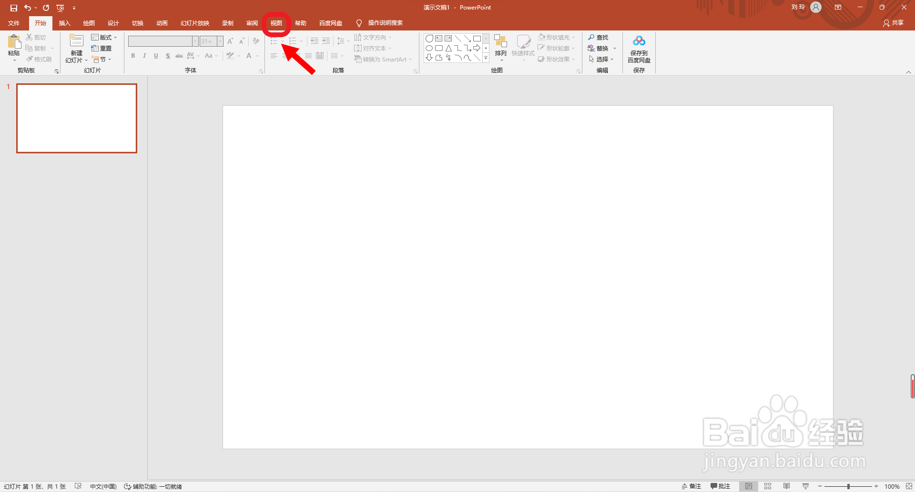Click the font color A button
The height and width of the screenshot is (492, 915).
(249, 56)
